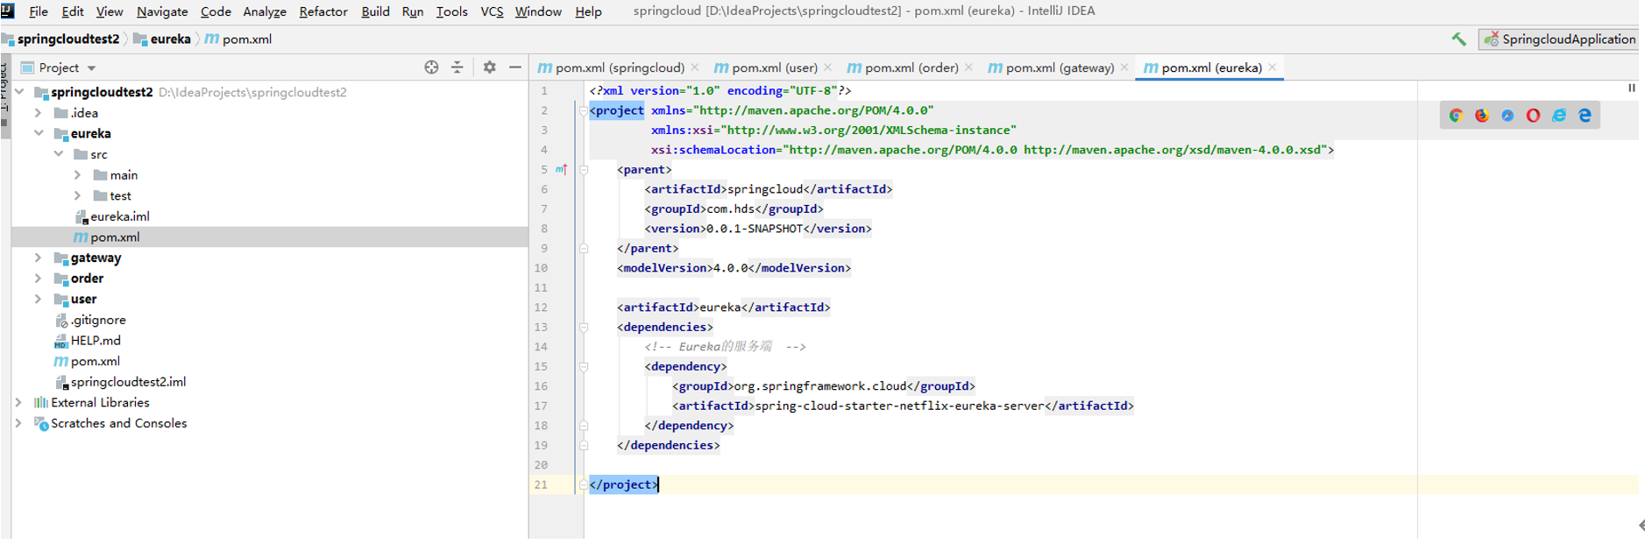
Task: Open the View menu
Action: coord(110,11)
